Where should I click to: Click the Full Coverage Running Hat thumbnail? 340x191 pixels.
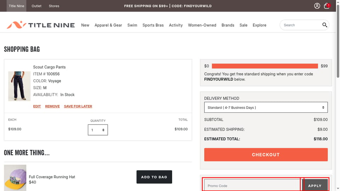click(15, 178)
